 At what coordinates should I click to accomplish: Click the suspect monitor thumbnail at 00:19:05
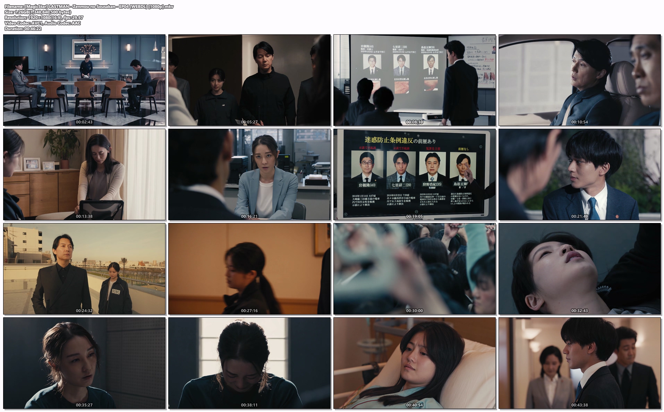point(415,174)
